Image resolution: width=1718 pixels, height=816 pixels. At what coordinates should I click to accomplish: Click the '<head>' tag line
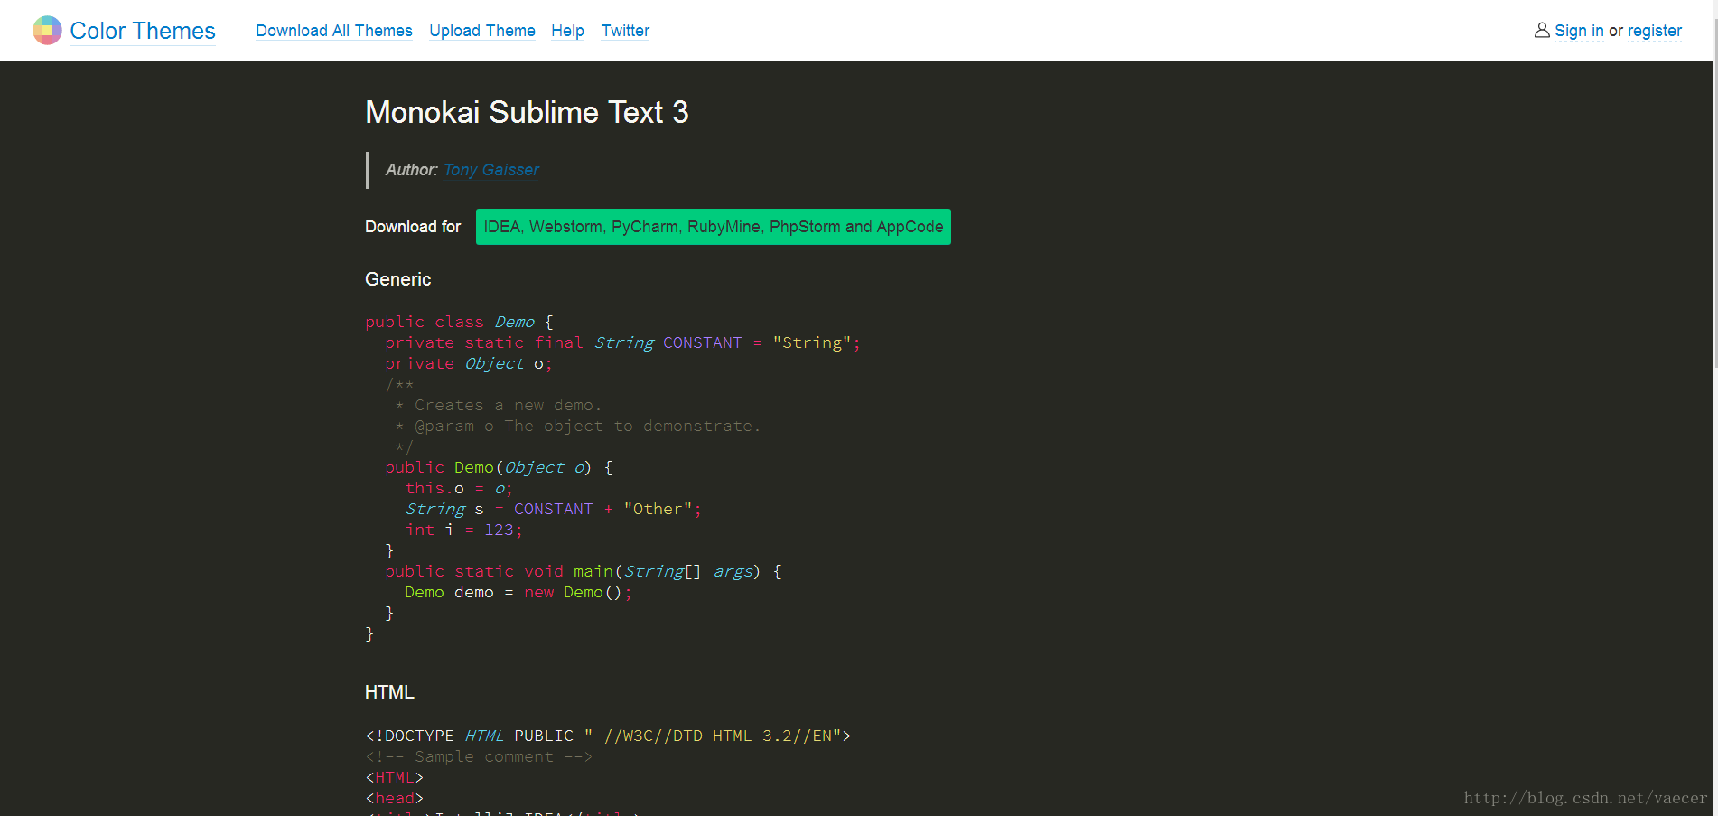pyautogui.click(x=394, y=798)
